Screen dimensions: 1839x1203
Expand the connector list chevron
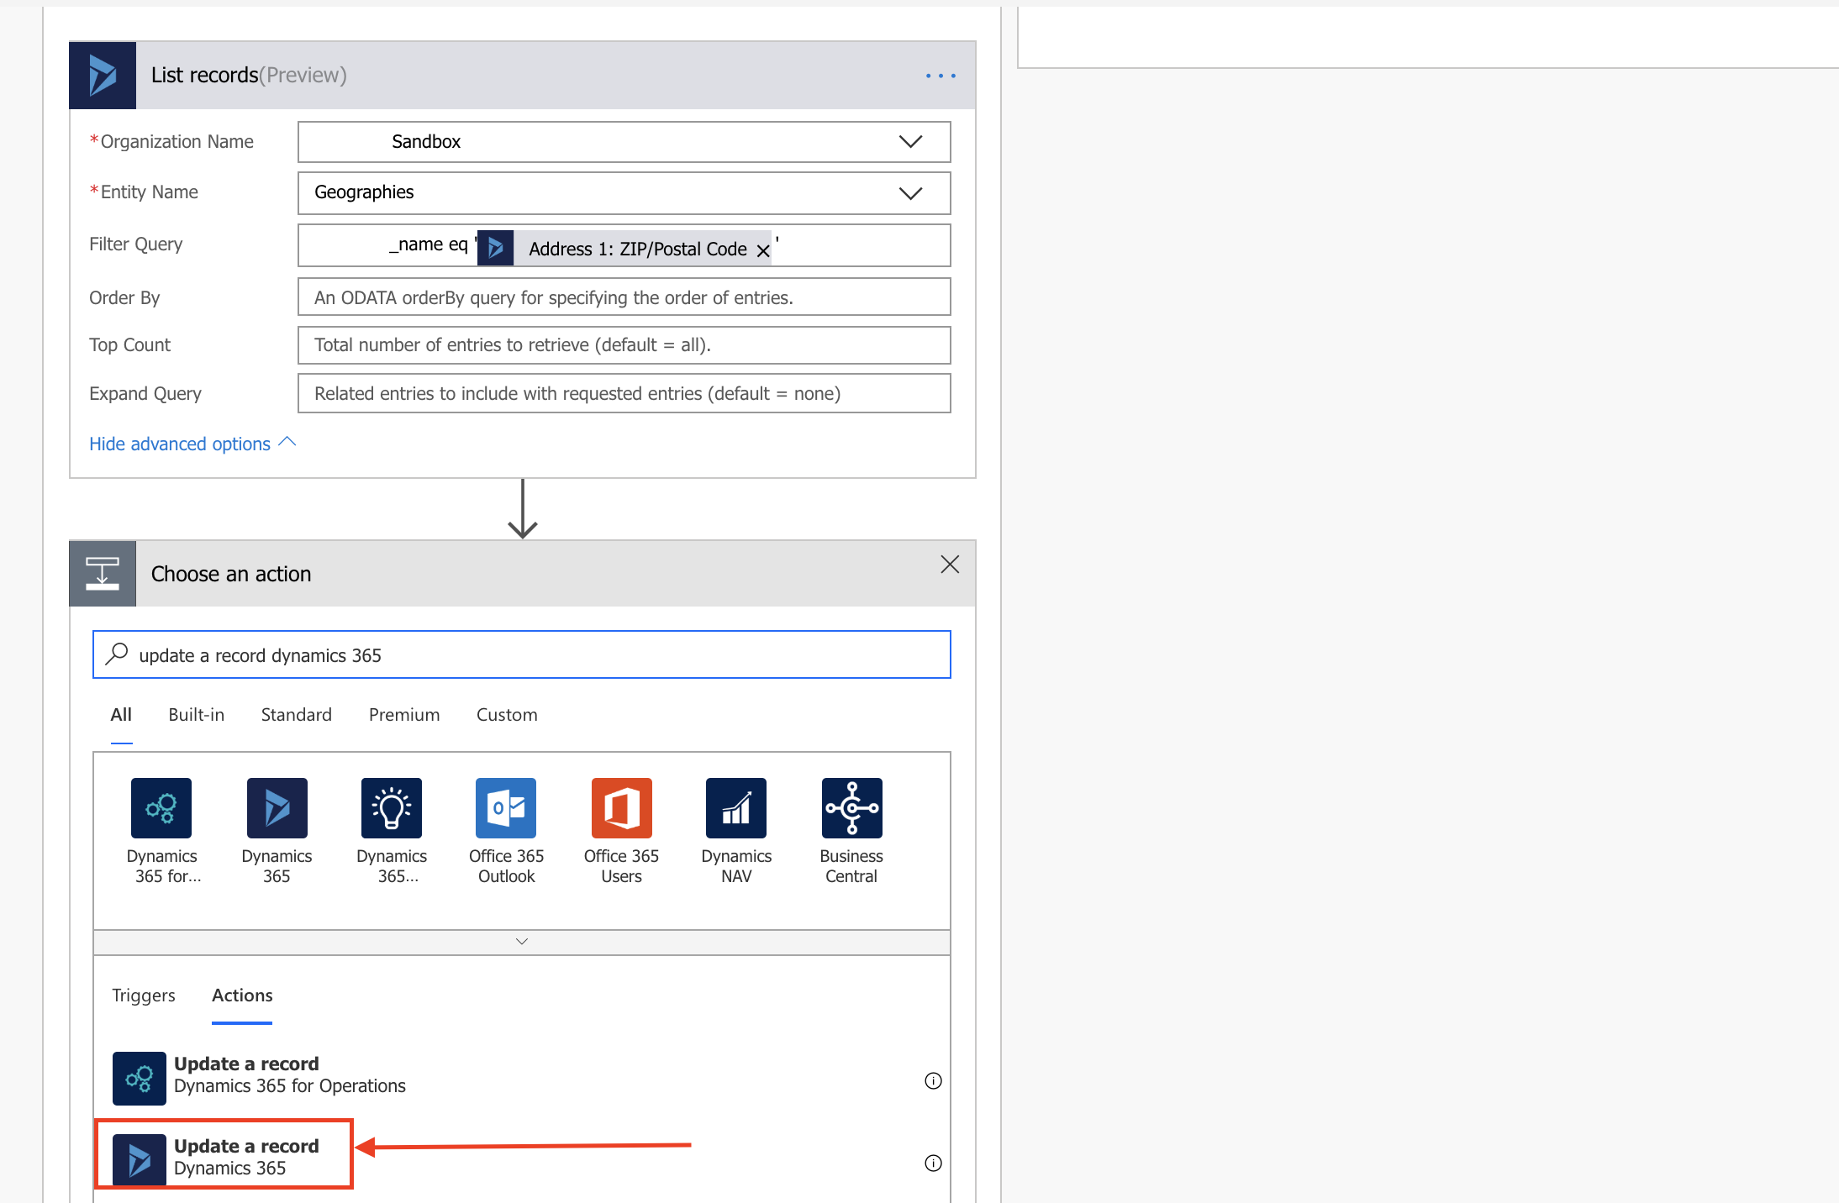click(522, 942)
